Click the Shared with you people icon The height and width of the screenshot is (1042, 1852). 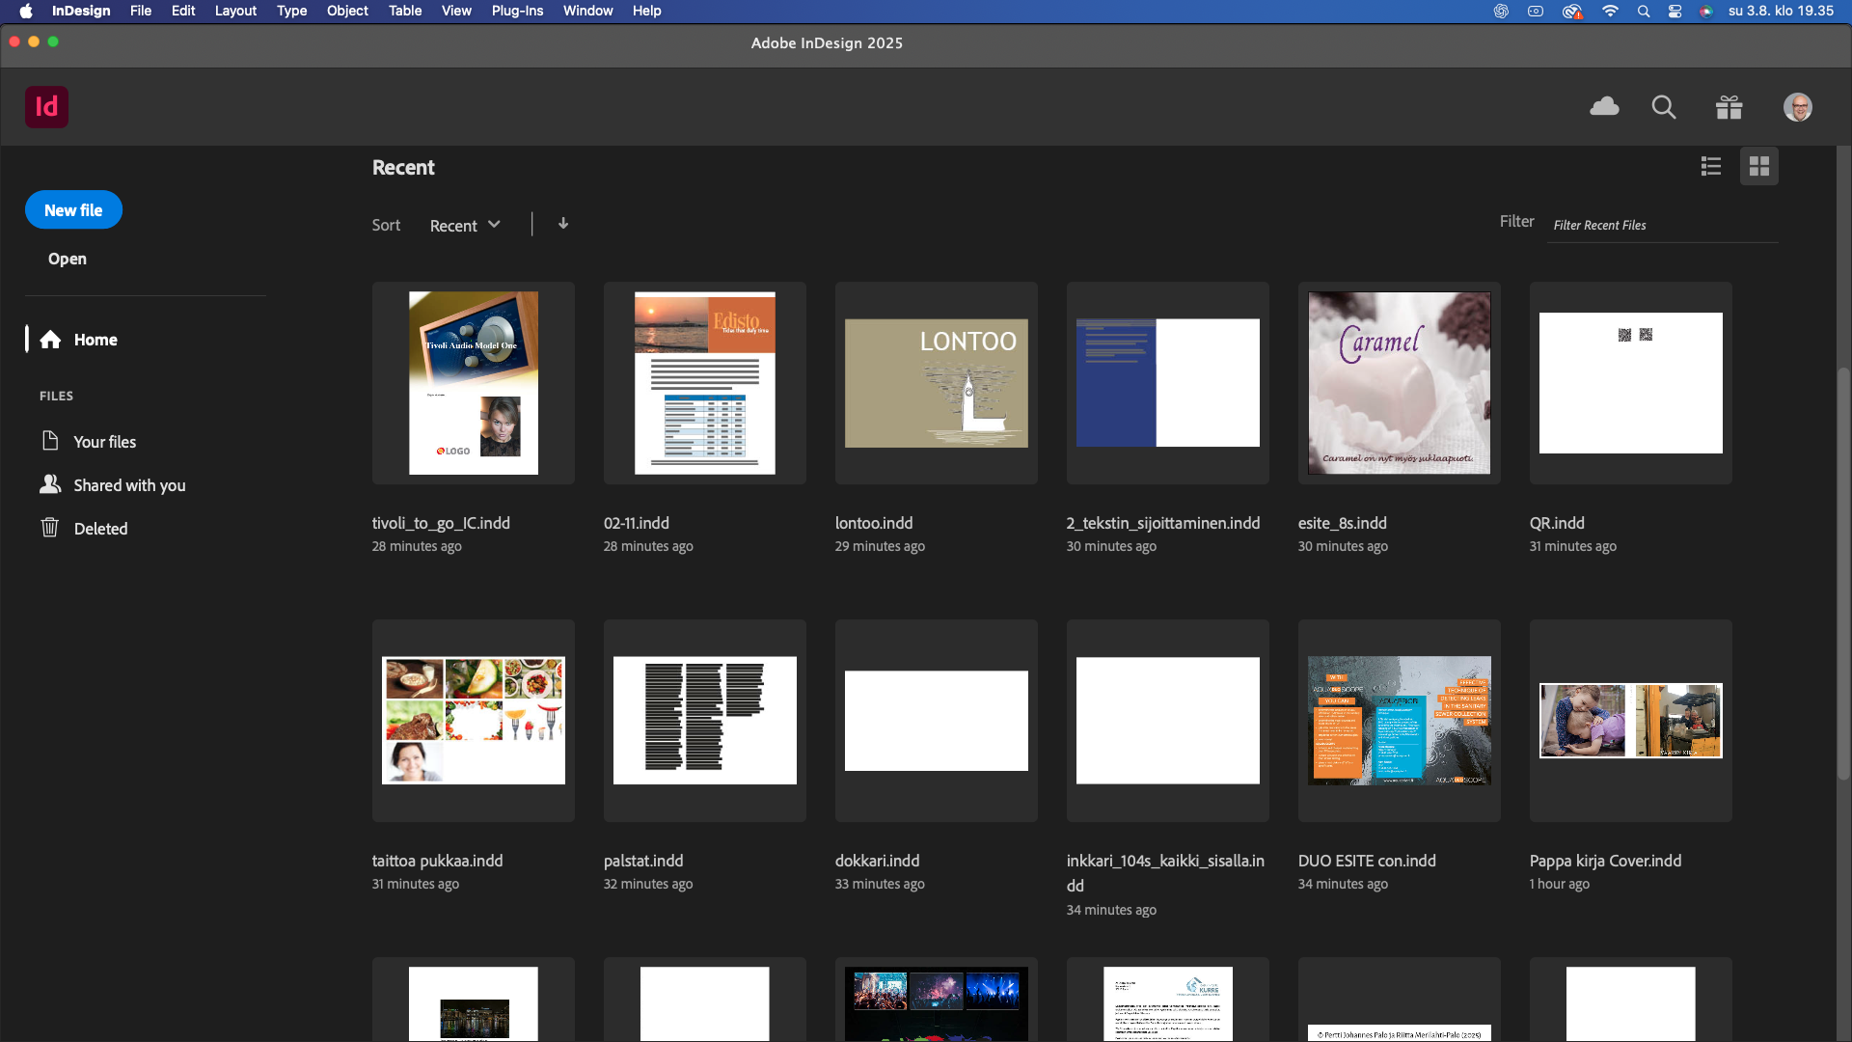tap(50, 484)
